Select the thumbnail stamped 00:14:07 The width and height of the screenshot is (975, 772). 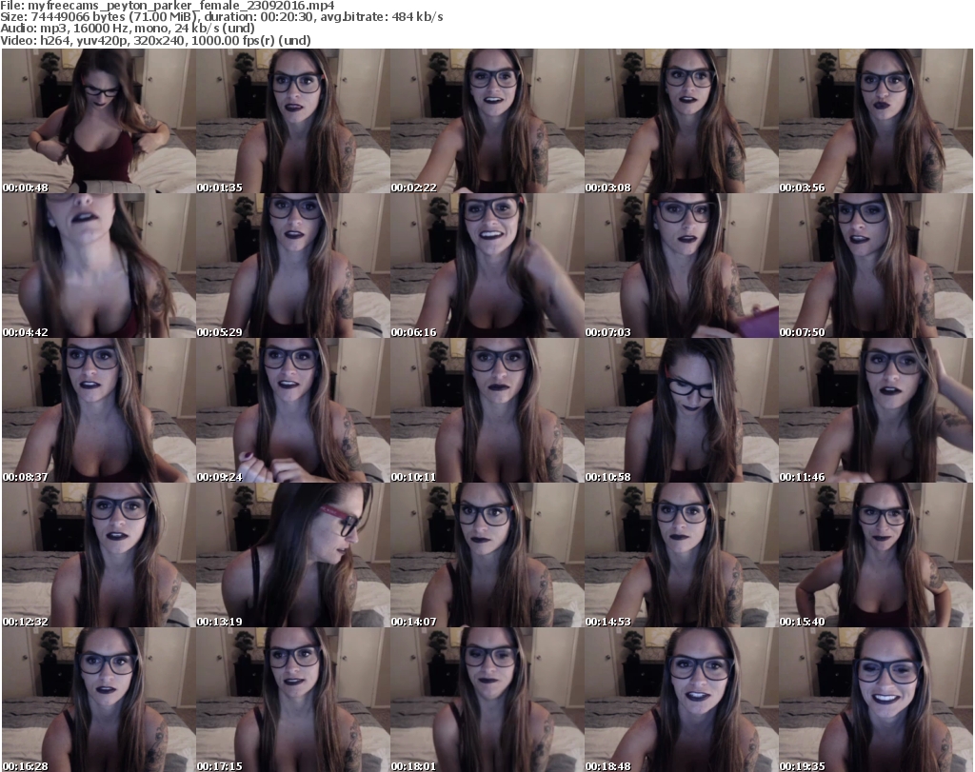click(487, 556)
